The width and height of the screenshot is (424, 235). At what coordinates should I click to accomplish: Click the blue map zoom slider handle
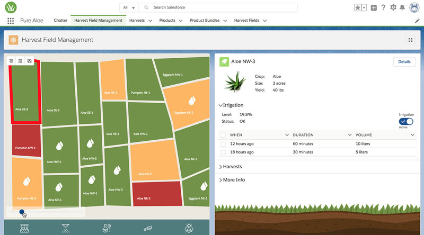(22, 212)
